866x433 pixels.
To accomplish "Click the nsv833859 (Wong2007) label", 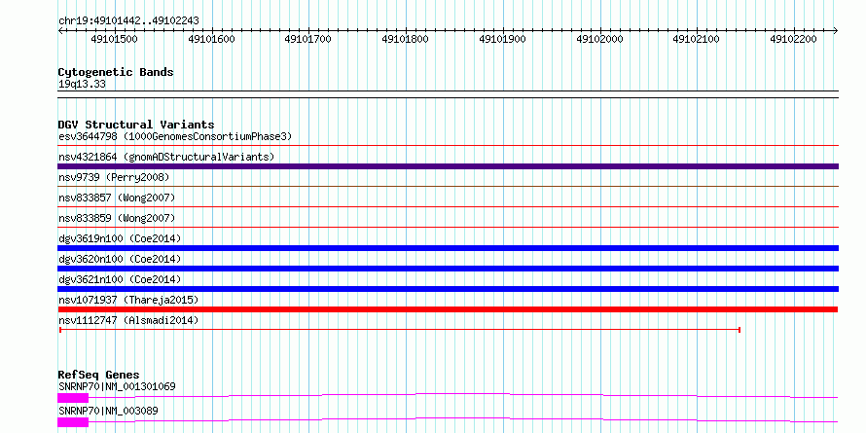I will point(117,218).
